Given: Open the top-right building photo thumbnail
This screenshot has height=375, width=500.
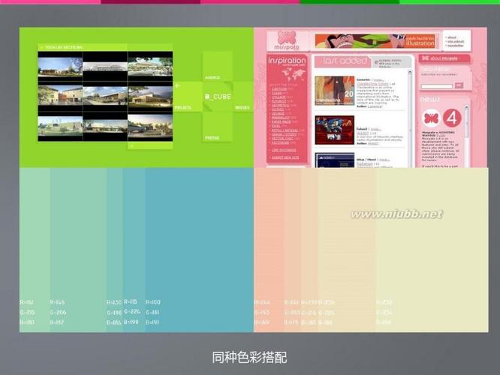Looking at the screenshot, I should 150,67.
